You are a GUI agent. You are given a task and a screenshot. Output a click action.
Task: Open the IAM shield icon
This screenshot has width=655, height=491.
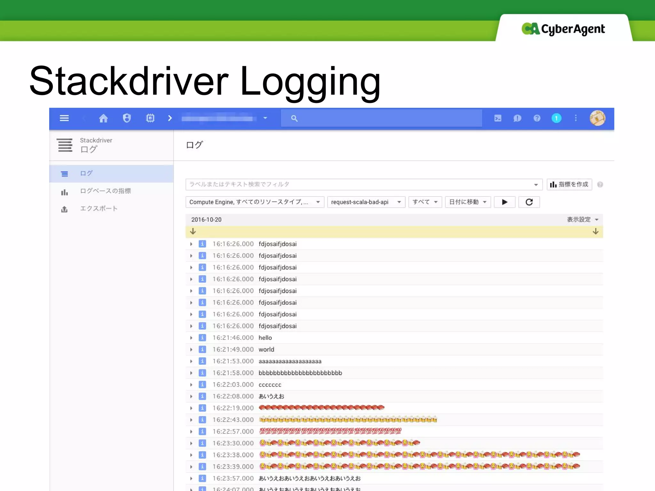[127, 118]
